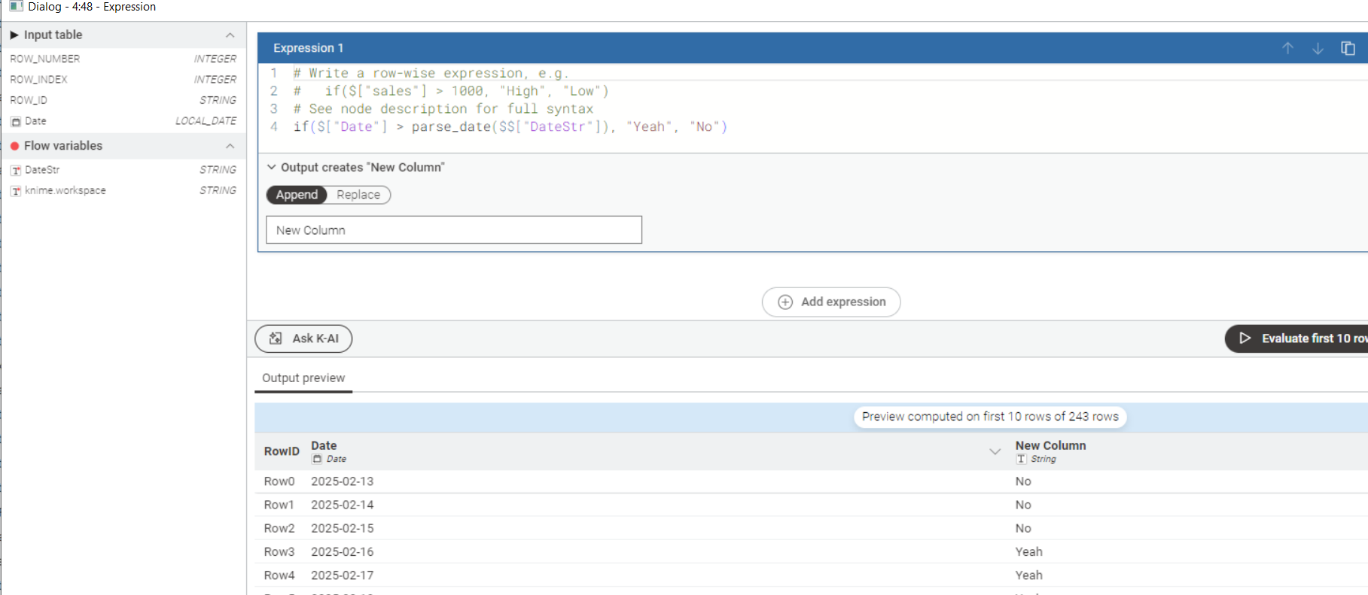The image size is (1368, 595).
Task: Open the Ask K-AI assistant
Action: (x=303, y=338)
